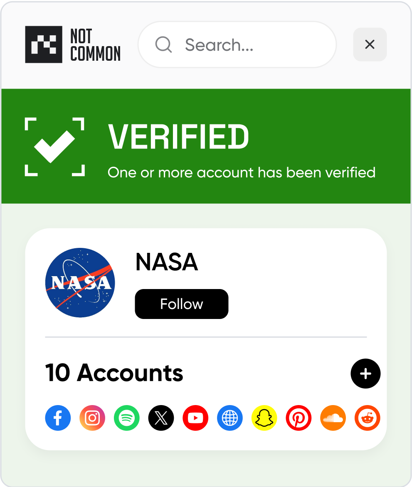Open the NASA logo thumbnail
This screenshot has height=487, width=412.
click(x=80, y=283)
